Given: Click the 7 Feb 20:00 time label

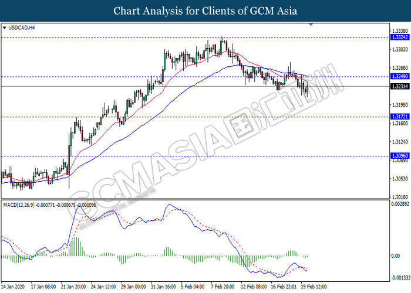Looking at the screenshot, I should (x=223, y=287).
